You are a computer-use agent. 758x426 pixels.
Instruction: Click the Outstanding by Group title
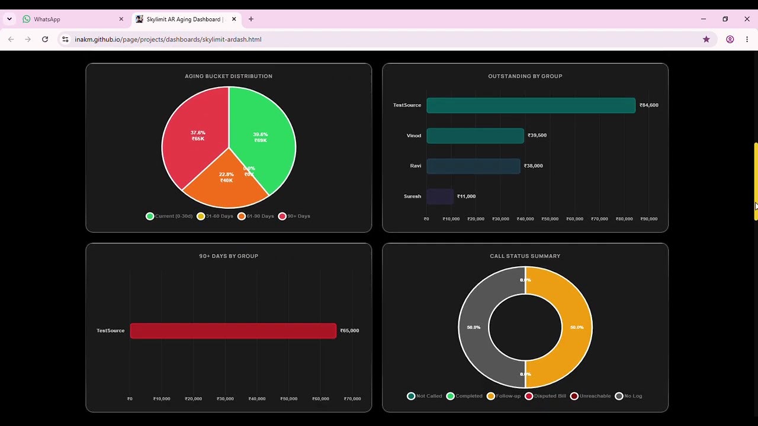(525, 76)
